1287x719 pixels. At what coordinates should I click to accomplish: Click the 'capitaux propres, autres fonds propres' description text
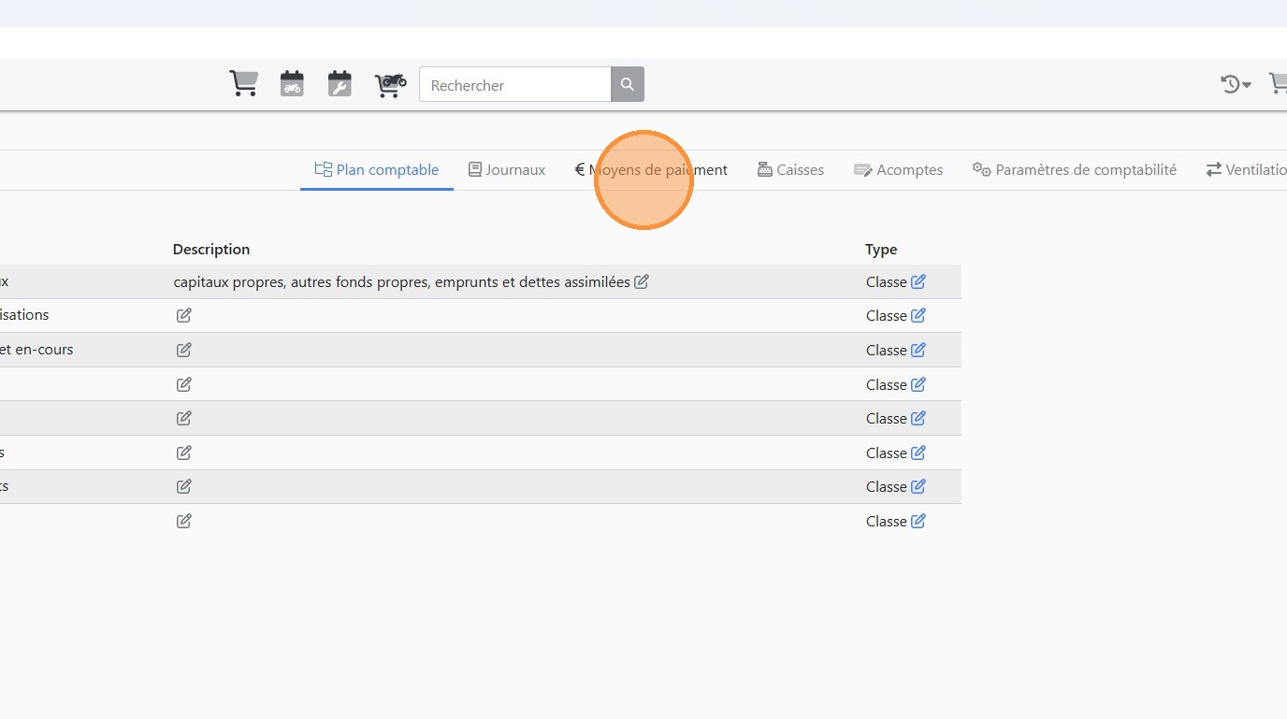pyautogui.click(x=402, y=281)
